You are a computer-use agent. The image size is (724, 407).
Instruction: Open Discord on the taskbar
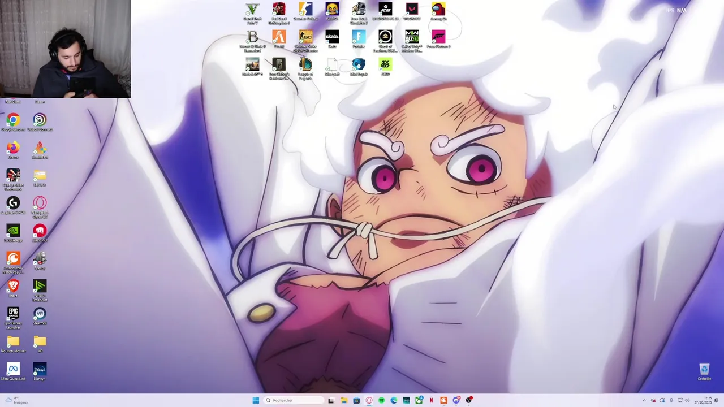pyautogui.click(x=456, y=400)
